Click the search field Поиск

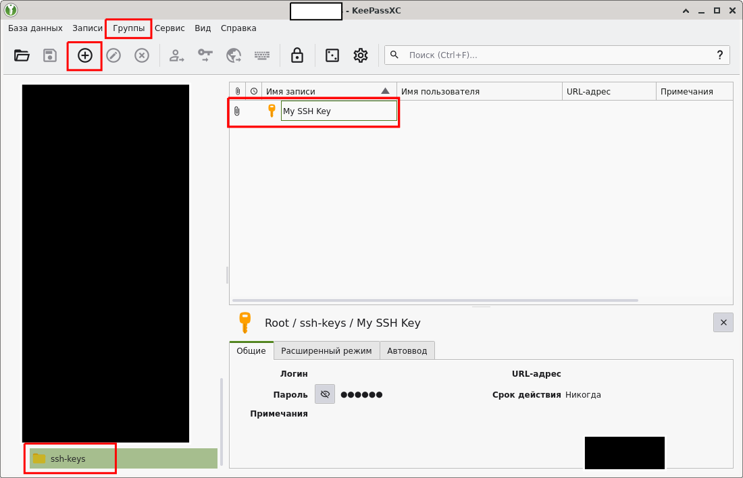(x=554, y=55)
